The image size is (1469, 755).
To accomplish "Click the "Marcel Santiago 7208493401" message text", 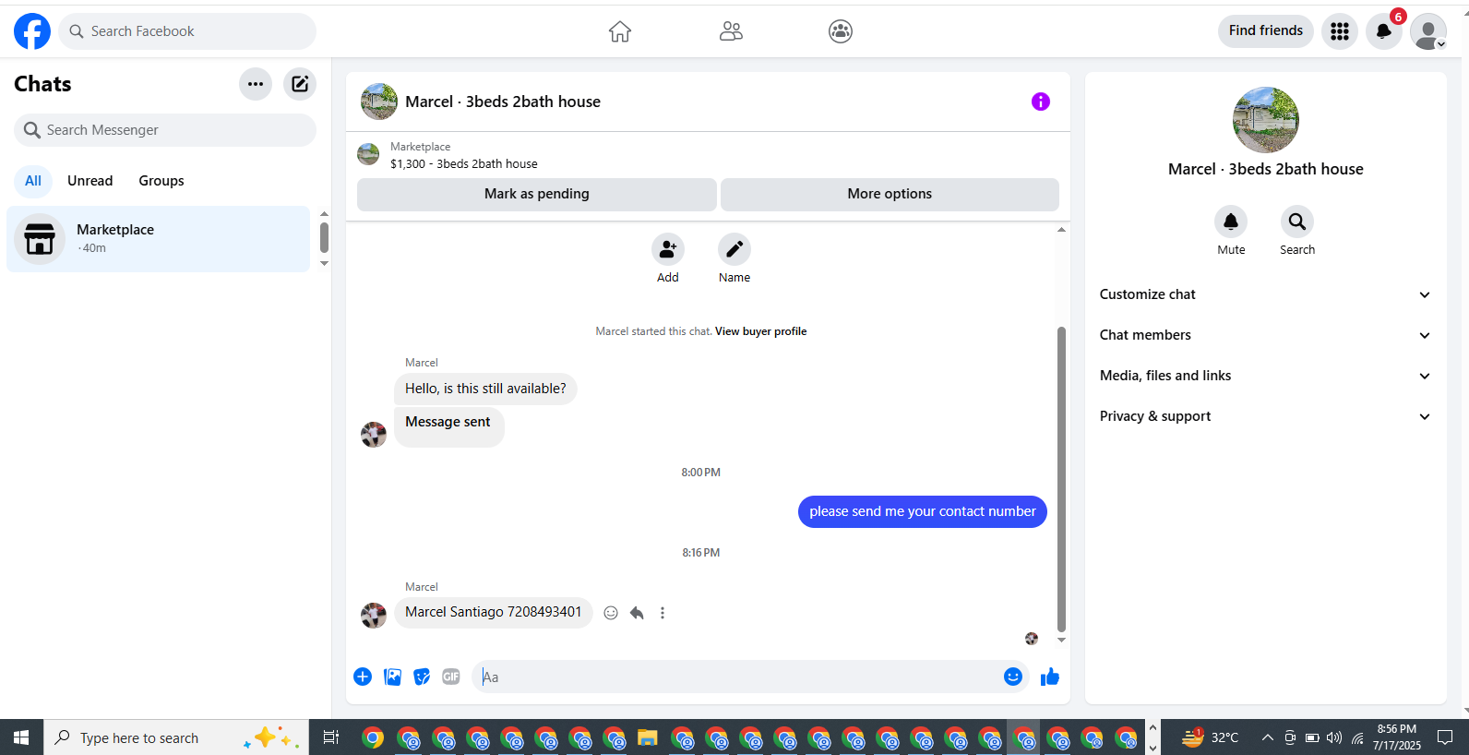I will click(x=494, y=612).
